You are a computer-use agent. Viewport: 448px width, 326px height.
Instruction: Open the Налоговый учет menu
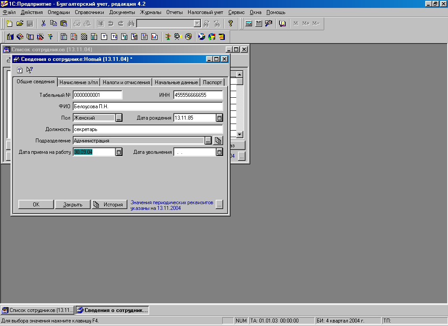tap(206, 12)
